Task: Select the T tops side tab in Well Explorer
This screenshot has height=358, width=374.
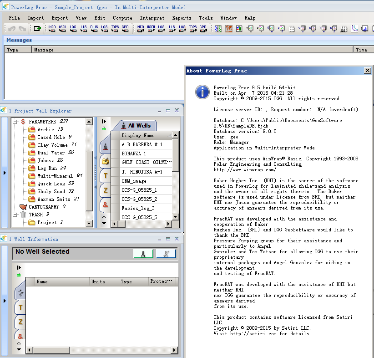Action: point(106,176)
